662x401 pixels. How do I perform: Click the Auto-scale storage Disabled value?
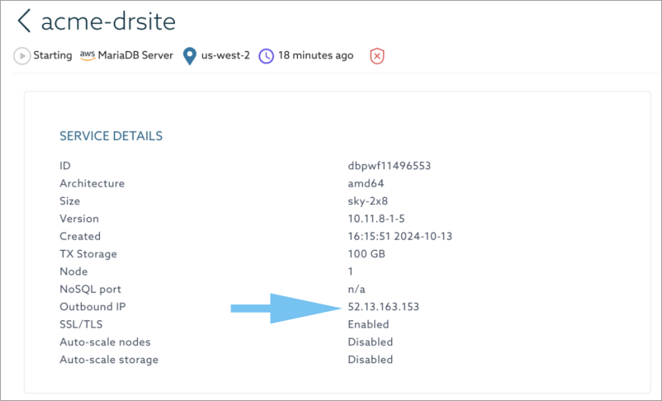tap(370, 360)
